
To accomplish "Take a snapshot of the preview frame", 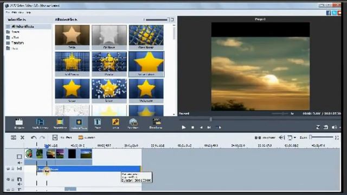I will pyautogui.click(x=326, y=127).
